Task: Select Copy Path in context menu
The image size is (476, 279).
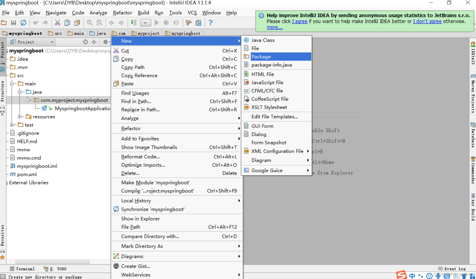Action: [x=177, y=67]
